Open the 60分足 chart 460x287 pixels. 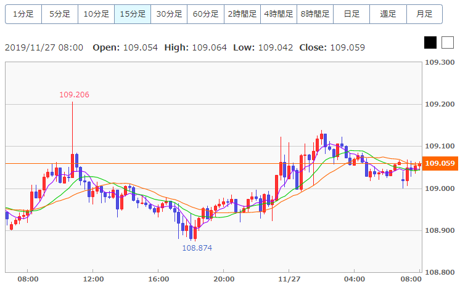(206, 14)
